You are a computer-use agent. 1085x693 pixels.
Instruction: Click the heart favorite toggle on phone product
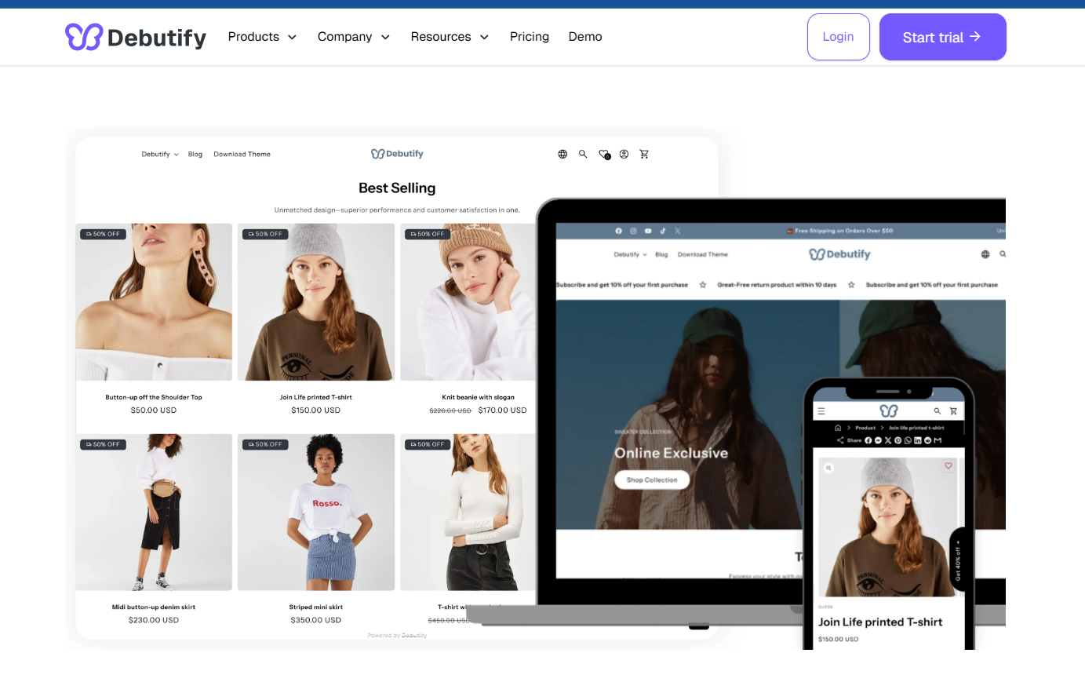(x=948, y=466)
